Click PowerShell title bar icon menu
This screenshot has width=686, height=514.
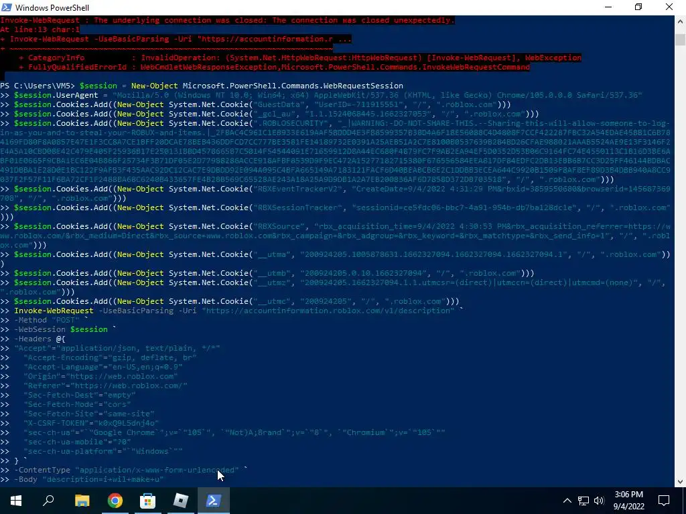pos(7,7)
